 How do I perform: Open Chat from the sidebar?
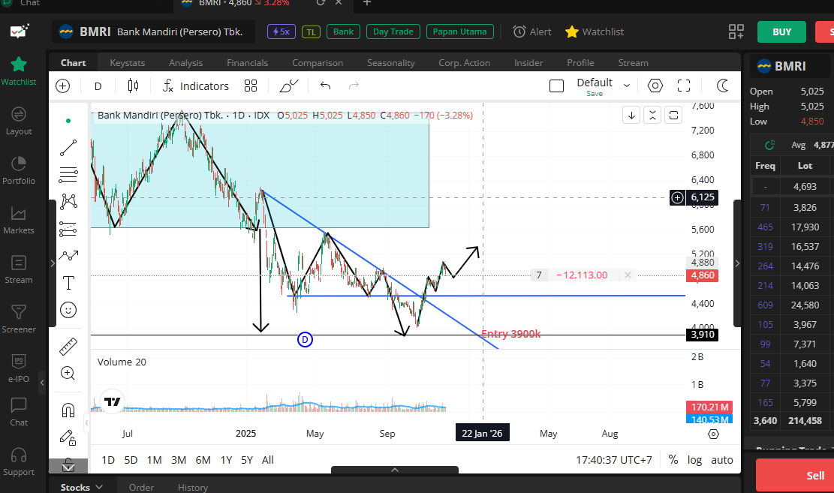pos(19,412)
